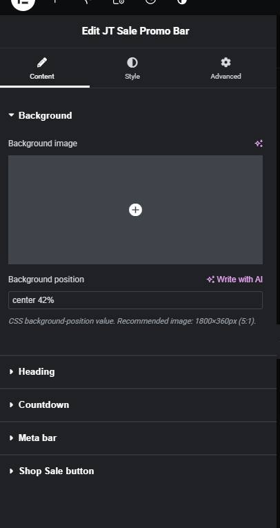Expand the Meta bar section
280x528 pixels.
pos(138,438)
